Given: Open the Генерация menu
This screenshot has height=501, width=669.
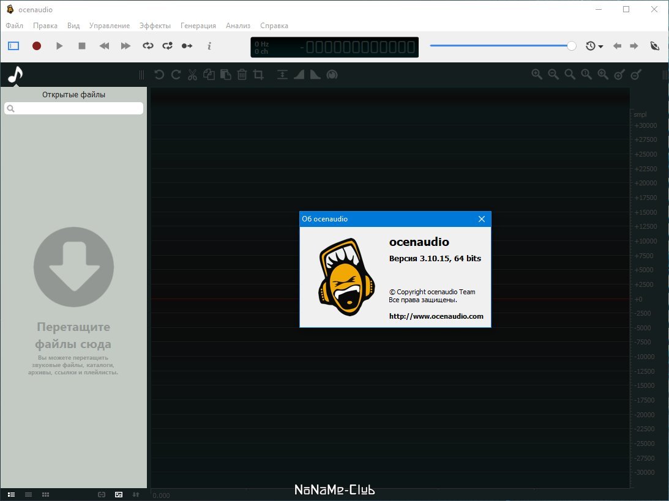Looking at the screenshot, I should coord(198,26).
